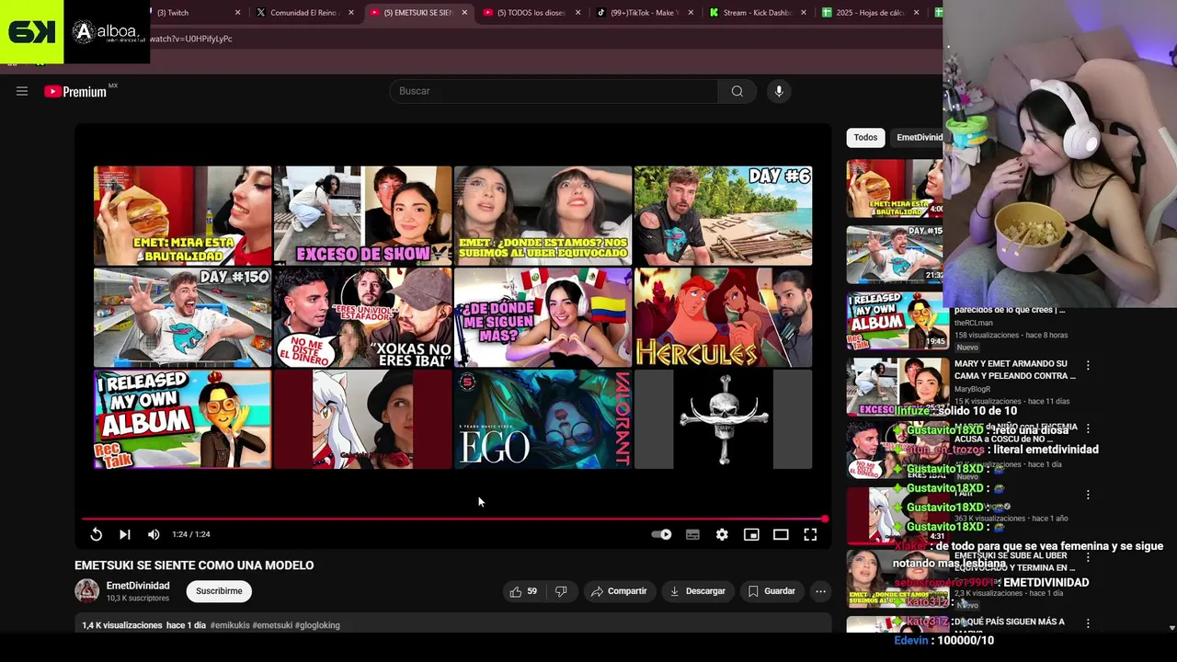Toggle subtitles with the captions icon
The width and height of the screenshot is (1177, 662).
coord(692,534)
